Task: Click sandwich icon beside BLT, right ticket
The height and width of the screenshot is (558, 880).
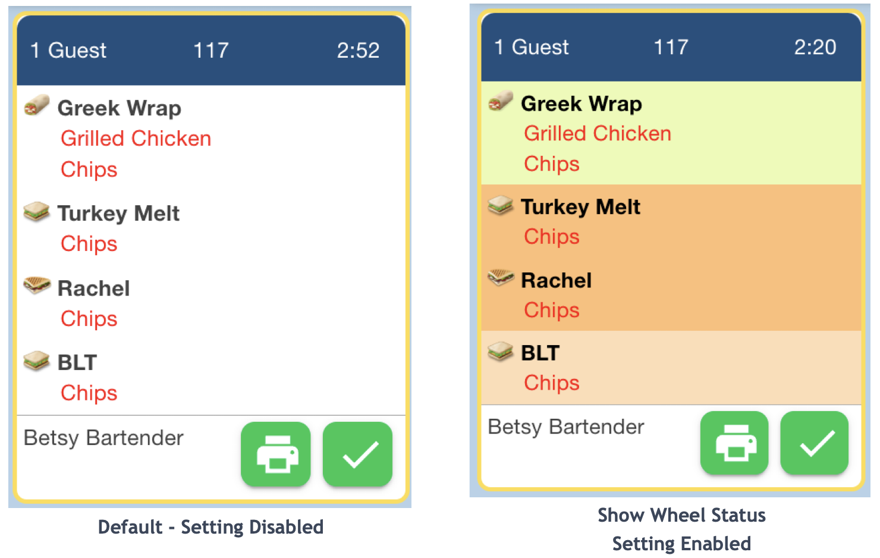Action: pos(501,351)
